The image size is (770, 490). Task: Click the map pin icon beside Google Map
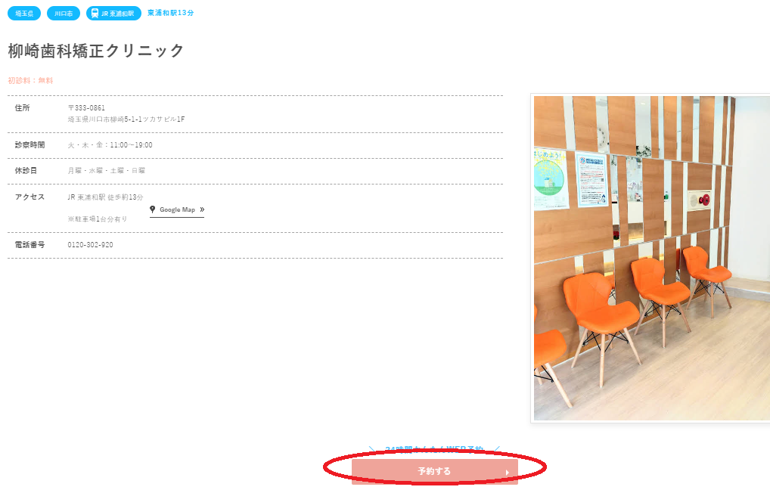[x=152, y=209]
